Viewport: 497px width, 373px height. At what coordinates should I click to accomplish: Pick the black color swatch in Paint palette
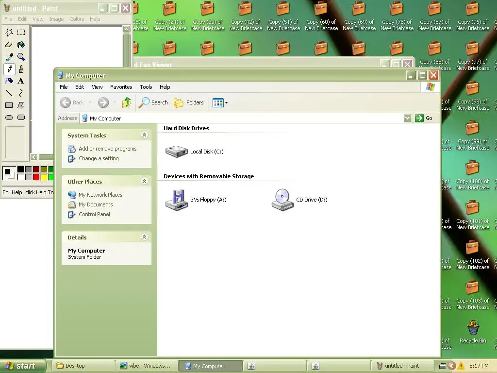pos(20,169)
